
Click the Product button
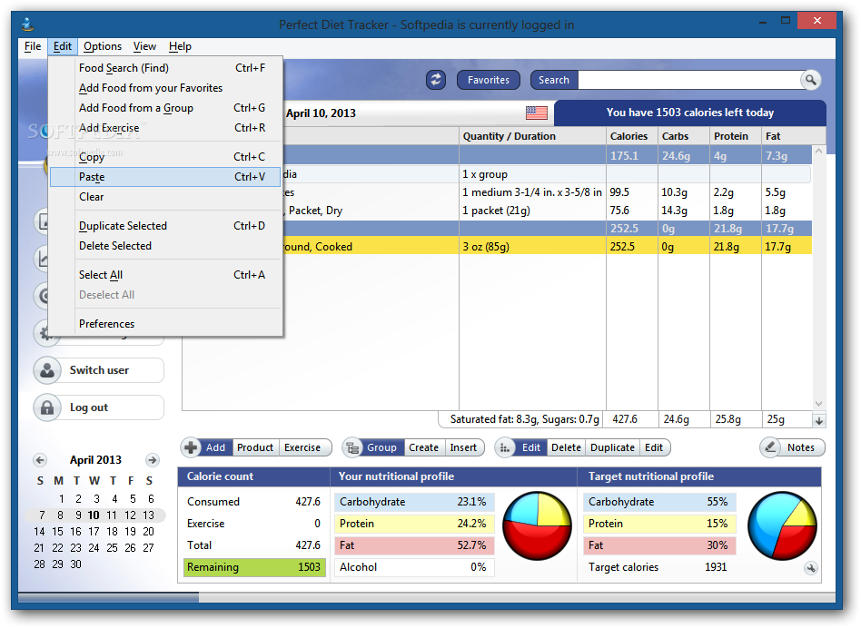[x=255, y=447]
